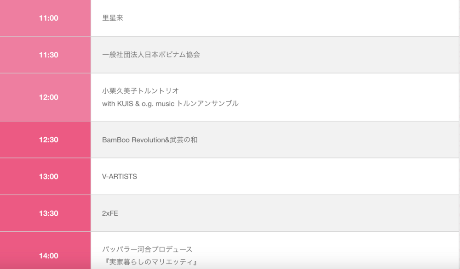
Task: Click with KUIS & o.g. music line
Action: point(170,103)
